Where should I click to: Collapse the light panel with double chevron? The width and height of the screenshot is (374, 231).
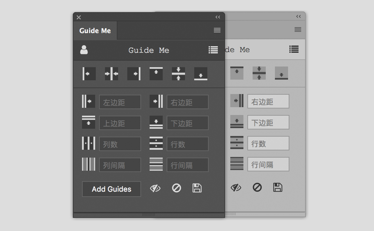tap(299, 16)
